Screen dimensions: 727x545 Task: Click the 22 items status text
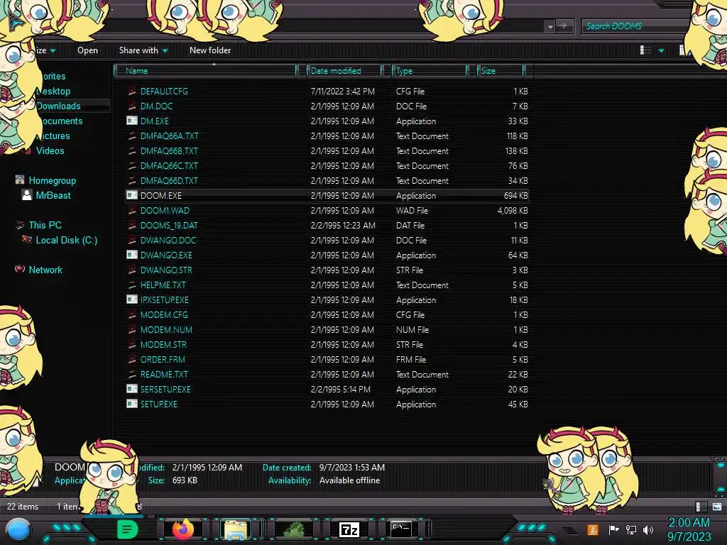click(x=23, y=507)
